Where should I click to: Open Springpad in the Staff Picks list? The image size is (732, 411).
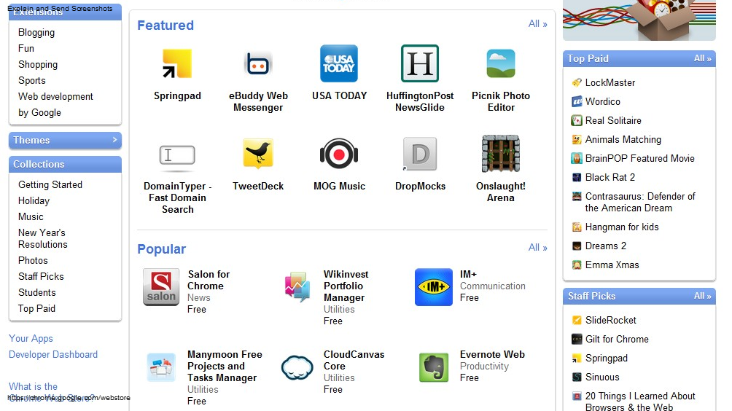click(x=607, y=359)
